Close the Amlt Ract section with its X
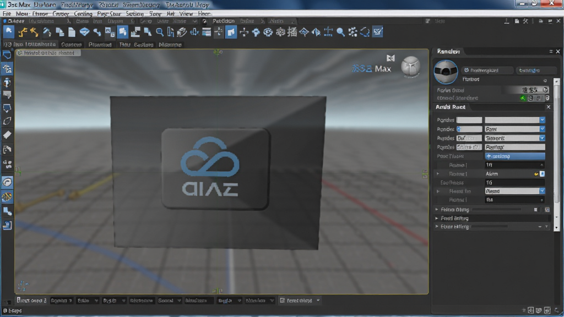This screenshot has height=317, width=564. [548, 107]
